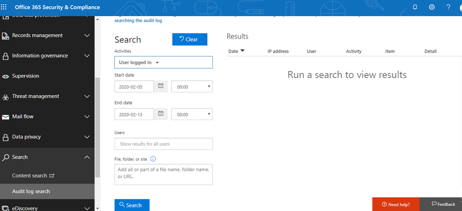Follow the searching the audit log link
Screen dimensions: 462x211
pos(138,21)
